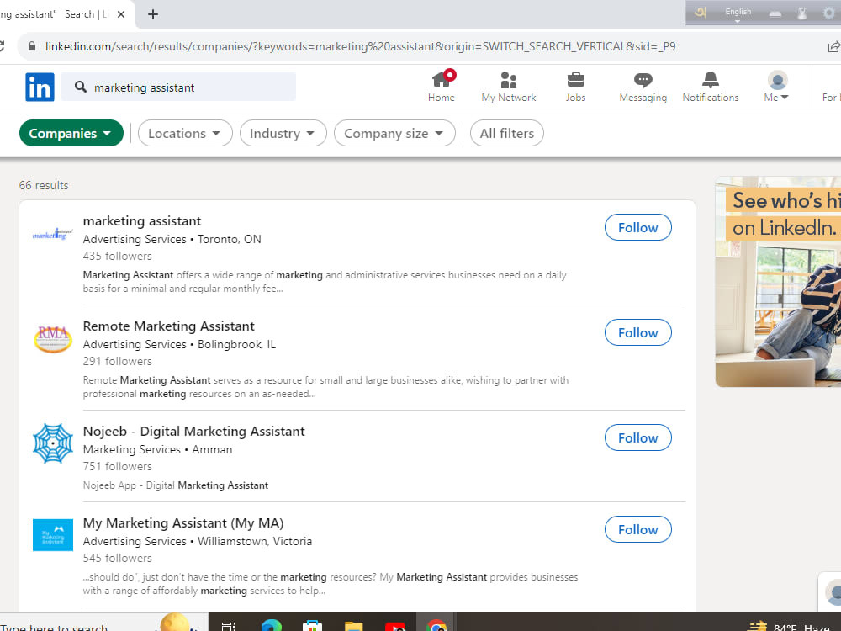Screen dimensions: 841x631
Task: Expand the Industry filter
Action: coord(283,133)
